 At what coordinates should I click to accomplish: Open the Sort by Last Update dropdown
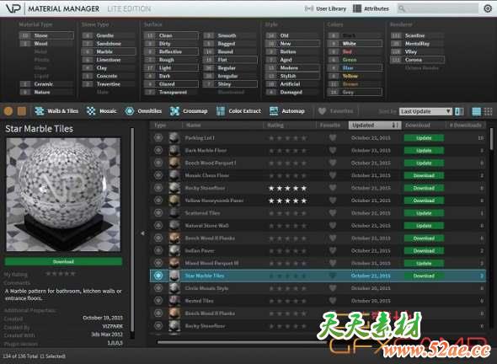pos(425,111)
